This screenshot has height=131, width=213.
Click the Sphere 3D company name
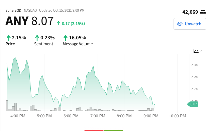[13, 10]
